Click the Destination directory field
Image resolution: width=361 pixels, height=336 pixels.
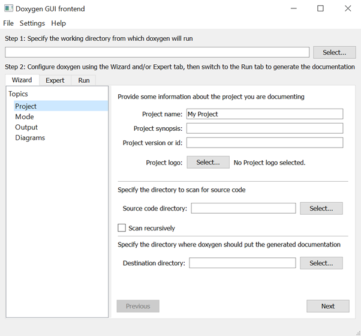pos(242,263)
